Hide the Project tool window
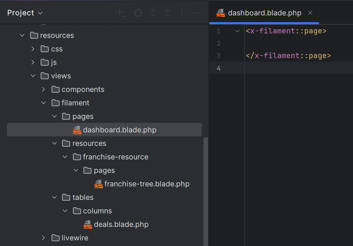Image resolution: width=353 pixels, height=246 pixels. [x=197, y=13]
